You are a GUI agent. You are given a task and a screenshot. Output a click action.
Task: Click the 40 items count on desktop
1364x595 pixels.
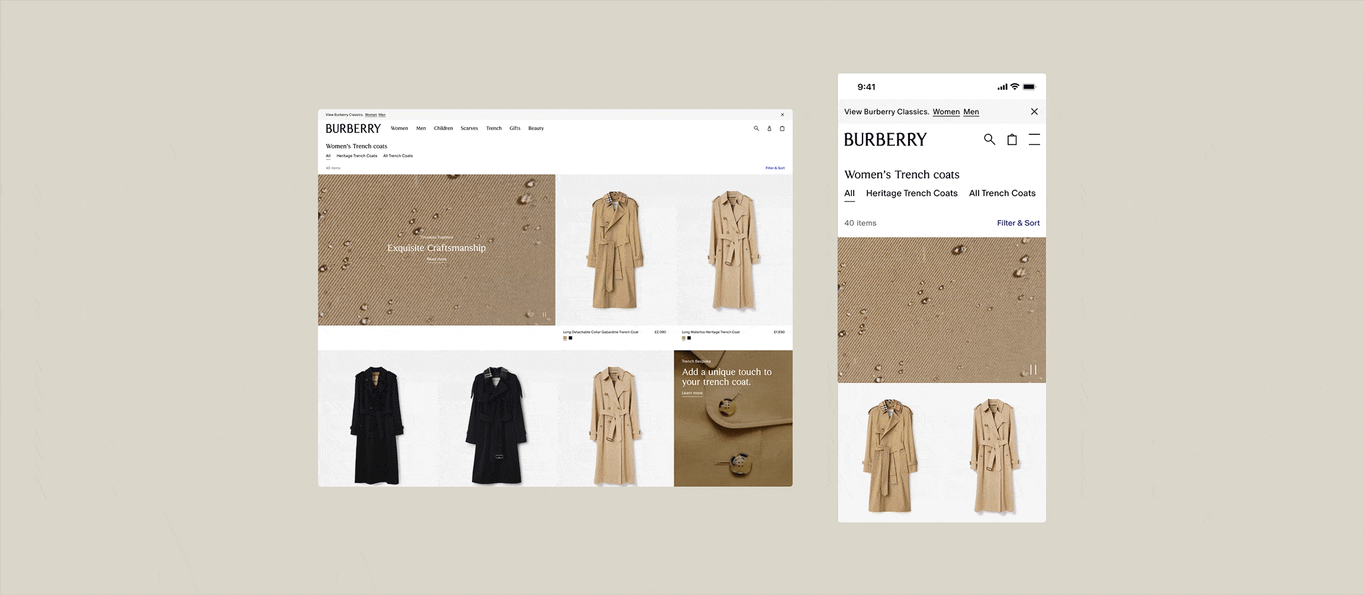pos(333,168)
